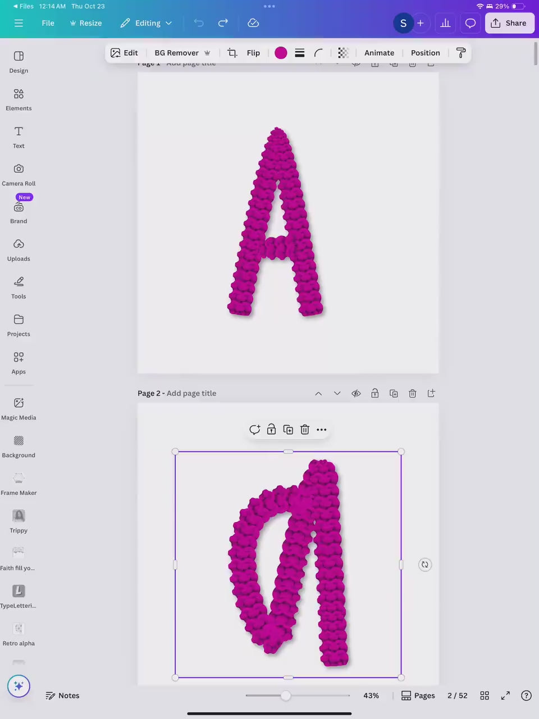Open the more options ellipsis menu

tap(321, 430)
